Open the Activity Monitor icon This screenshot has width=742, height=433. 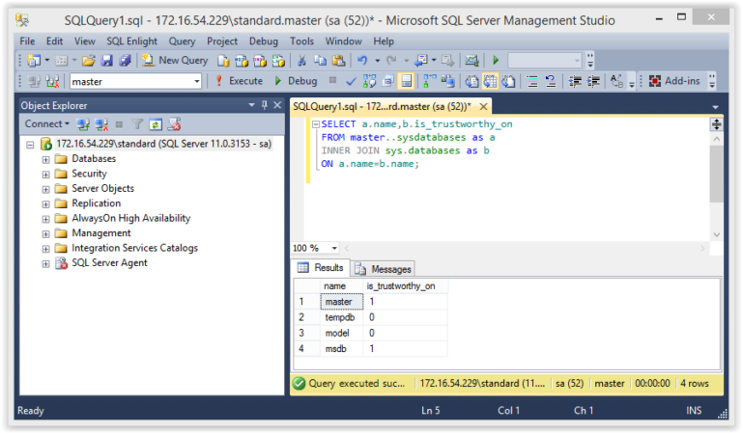point(471,60)
